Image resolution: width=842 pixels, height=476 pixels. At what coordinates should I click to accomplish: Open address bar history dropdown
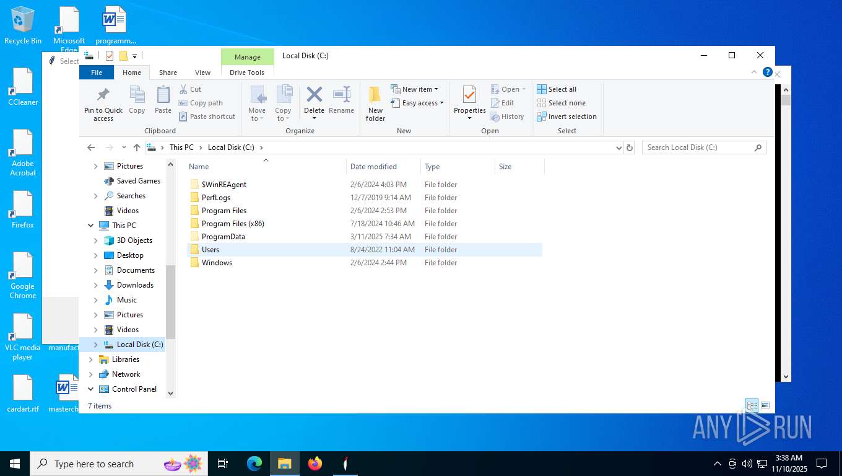[618, 148]
